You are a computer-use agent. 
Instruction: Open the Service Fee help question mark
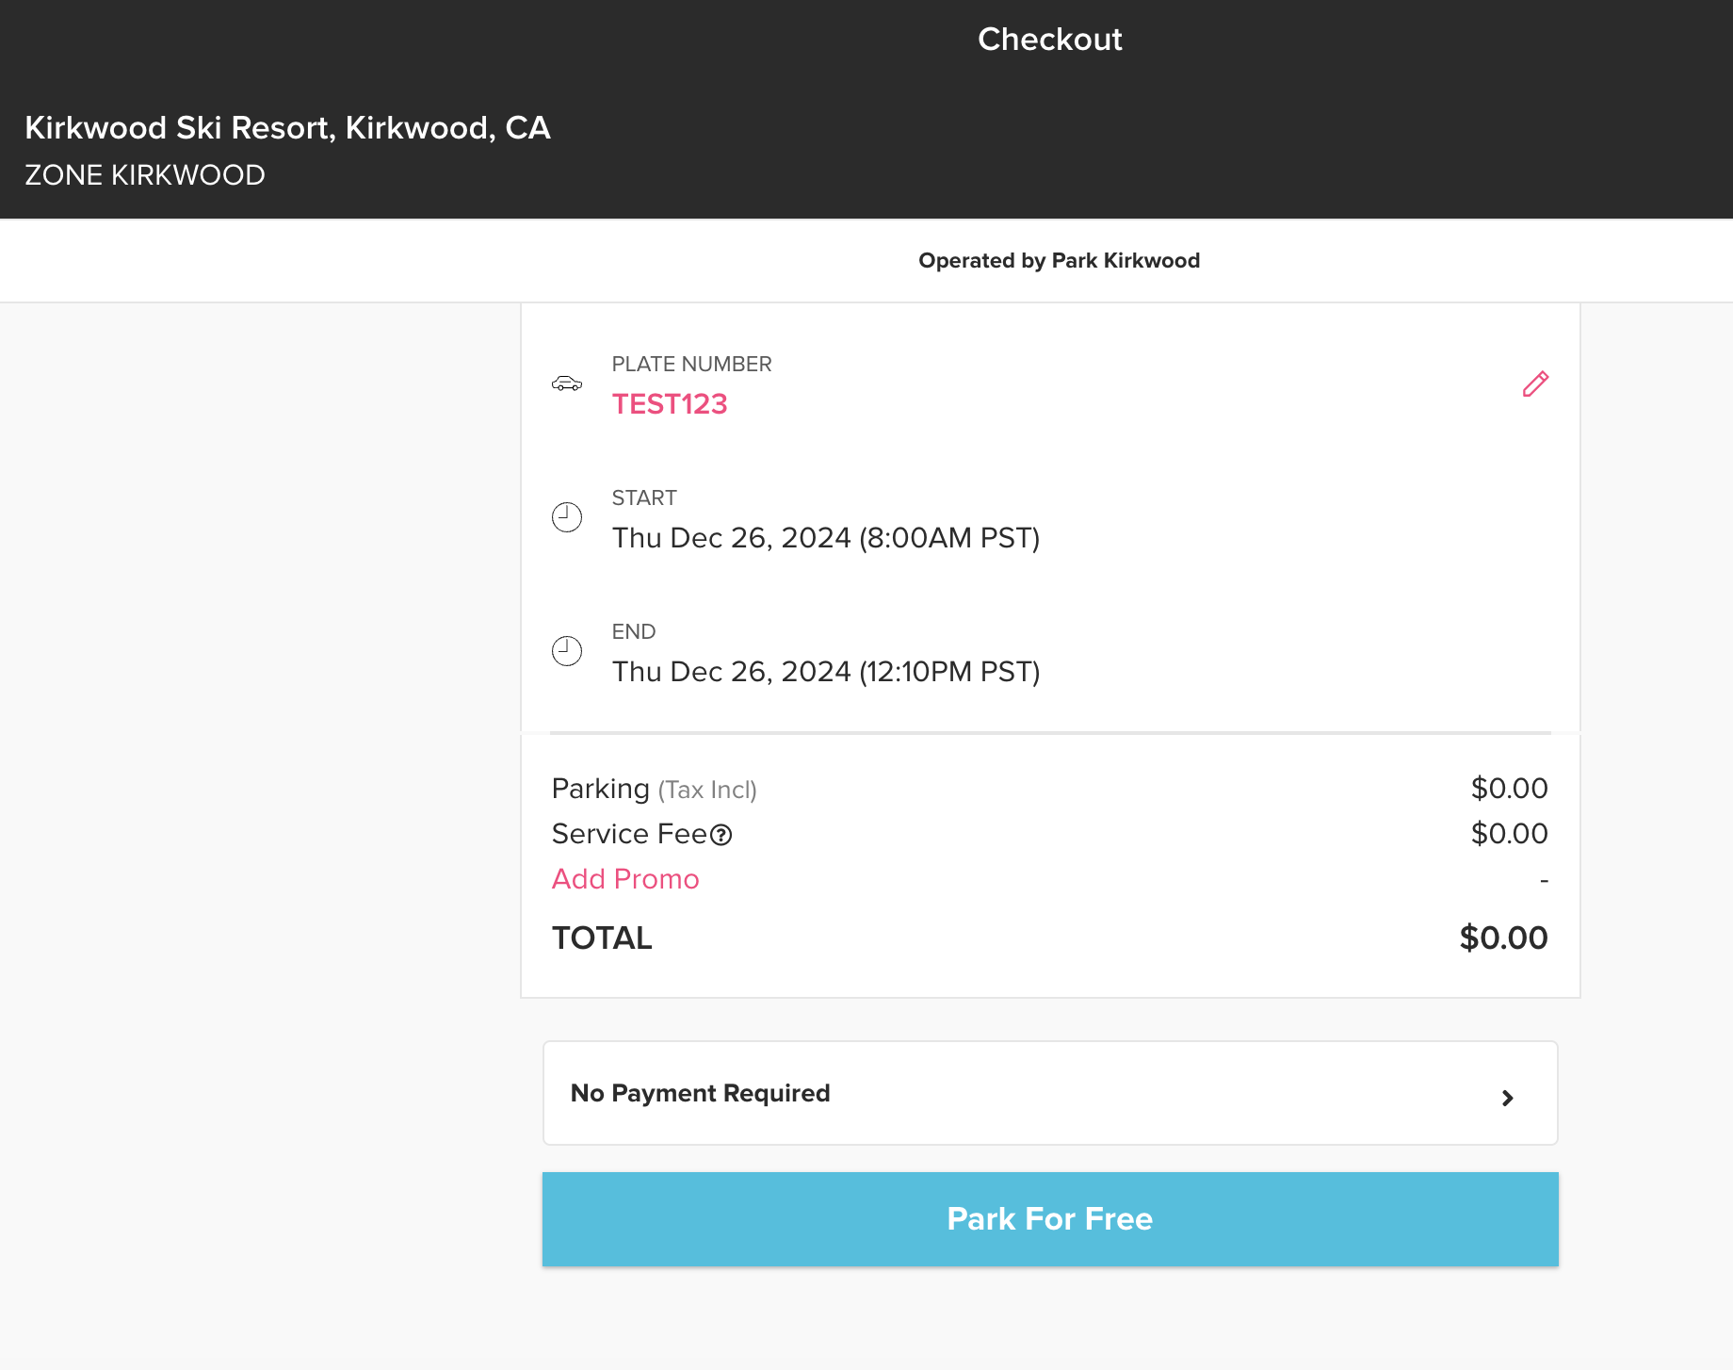721,835
